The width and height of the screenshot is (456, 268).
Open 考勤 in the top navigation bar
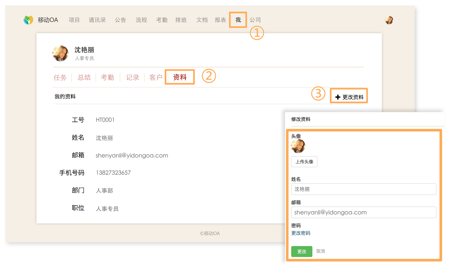click(162, 20)
